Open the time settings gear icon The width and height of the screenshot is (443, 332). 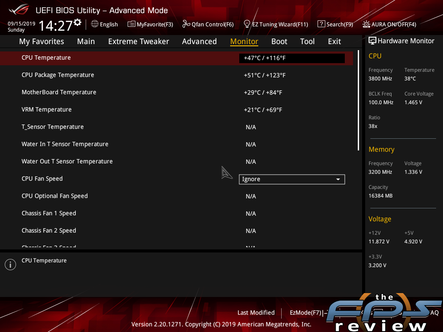(x=78, y=22)
